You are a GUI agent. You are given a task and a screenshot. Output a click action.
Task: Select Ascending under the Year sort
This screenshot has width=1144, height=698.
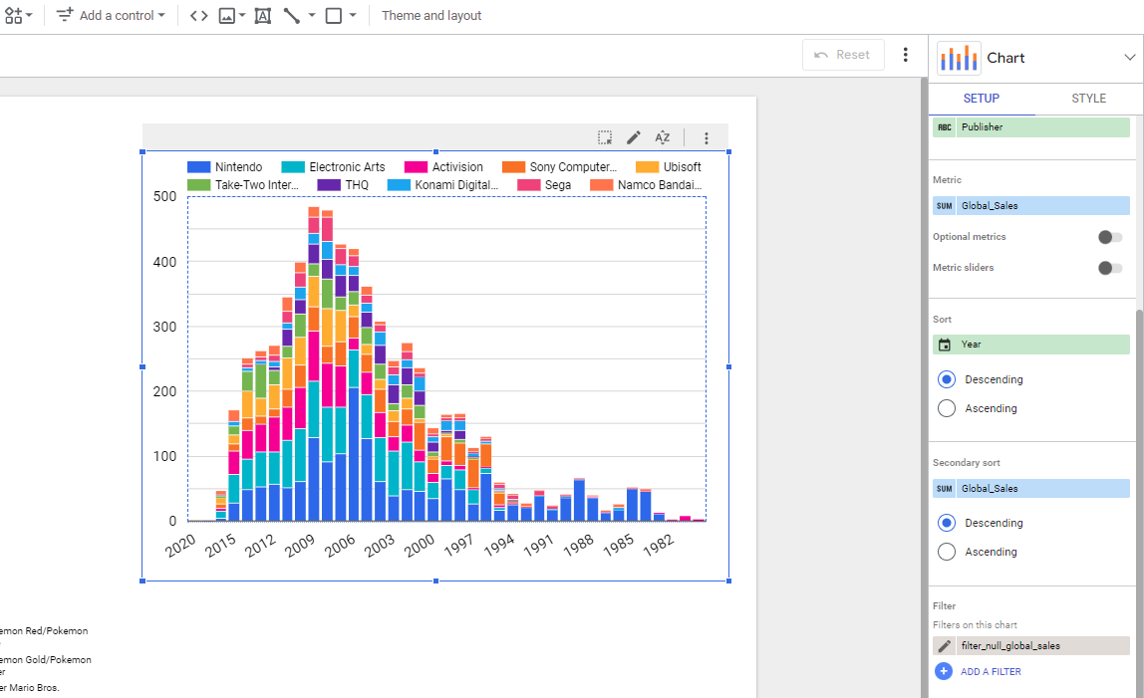pyautogui.click(x=947, y=408)
